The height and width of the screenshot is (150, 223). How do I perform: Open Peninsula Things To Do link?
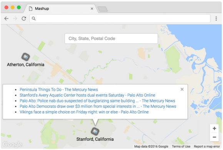tap(59, 90)
